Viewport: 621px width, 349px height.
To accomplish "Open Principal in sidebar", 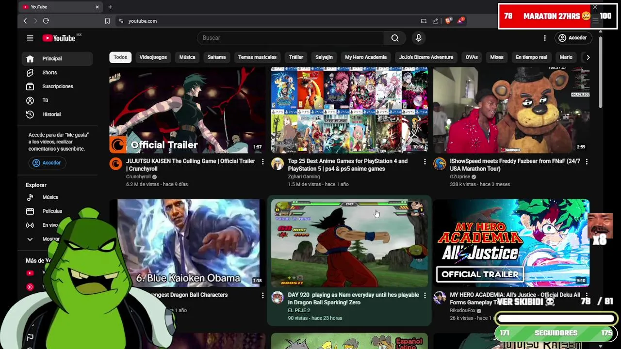I will [x=57, y=59].
